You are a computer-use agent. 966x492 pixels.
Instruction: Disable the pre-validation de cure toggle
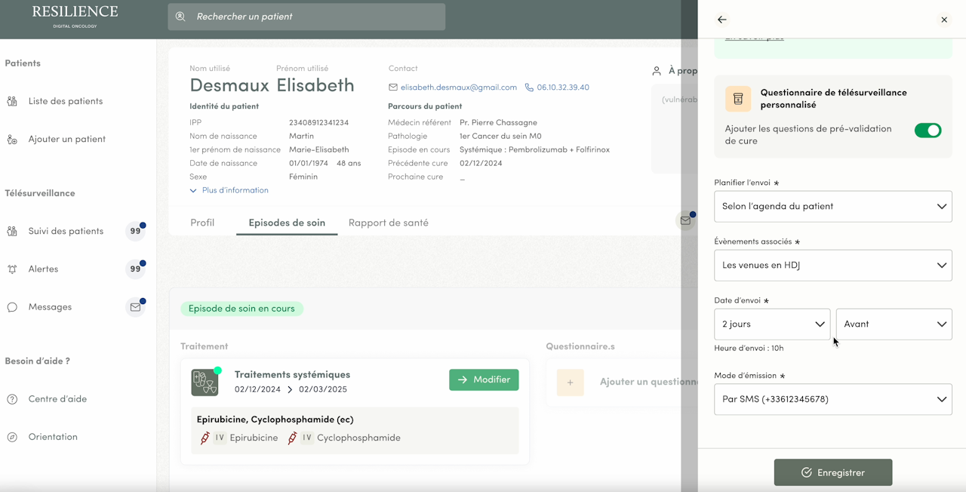coord(928,131)
